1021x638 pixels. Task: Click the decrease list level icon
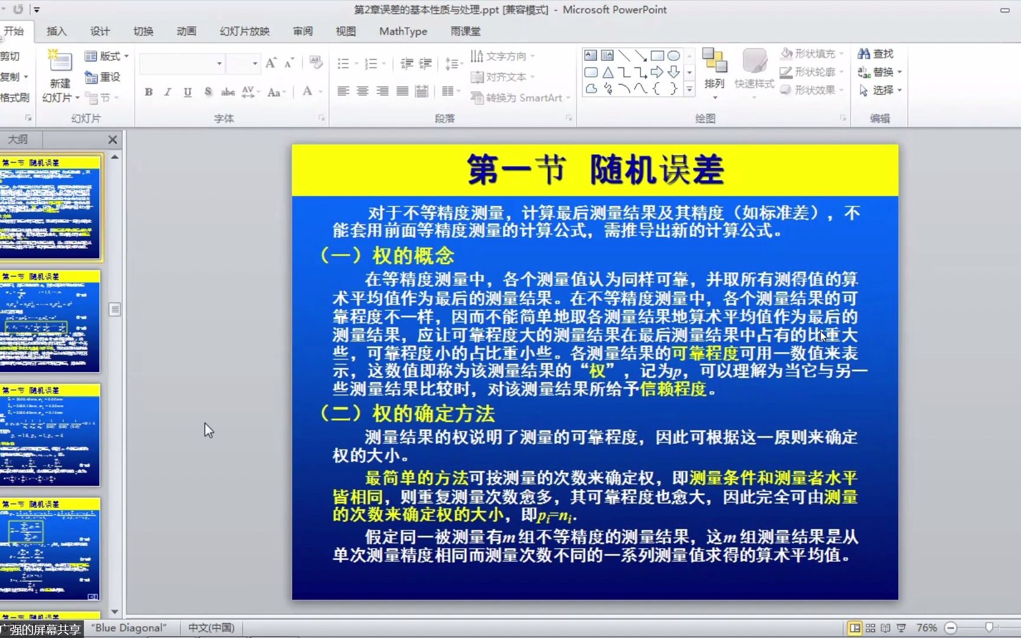pos(407,63)
